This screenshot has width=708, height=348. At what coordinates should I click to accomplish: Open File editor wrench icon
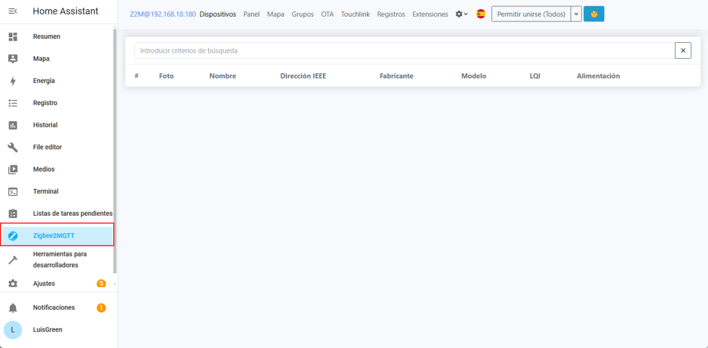point(12,147)
